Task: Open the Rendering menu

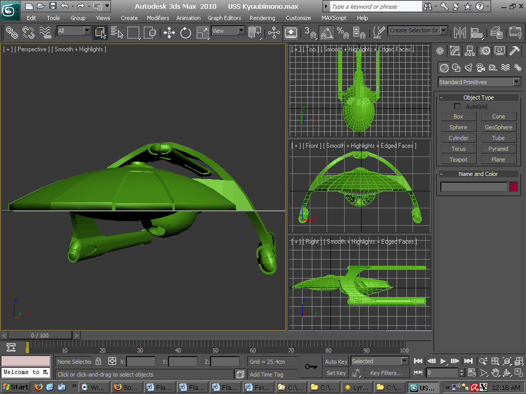Action: [x=262, y=18]
